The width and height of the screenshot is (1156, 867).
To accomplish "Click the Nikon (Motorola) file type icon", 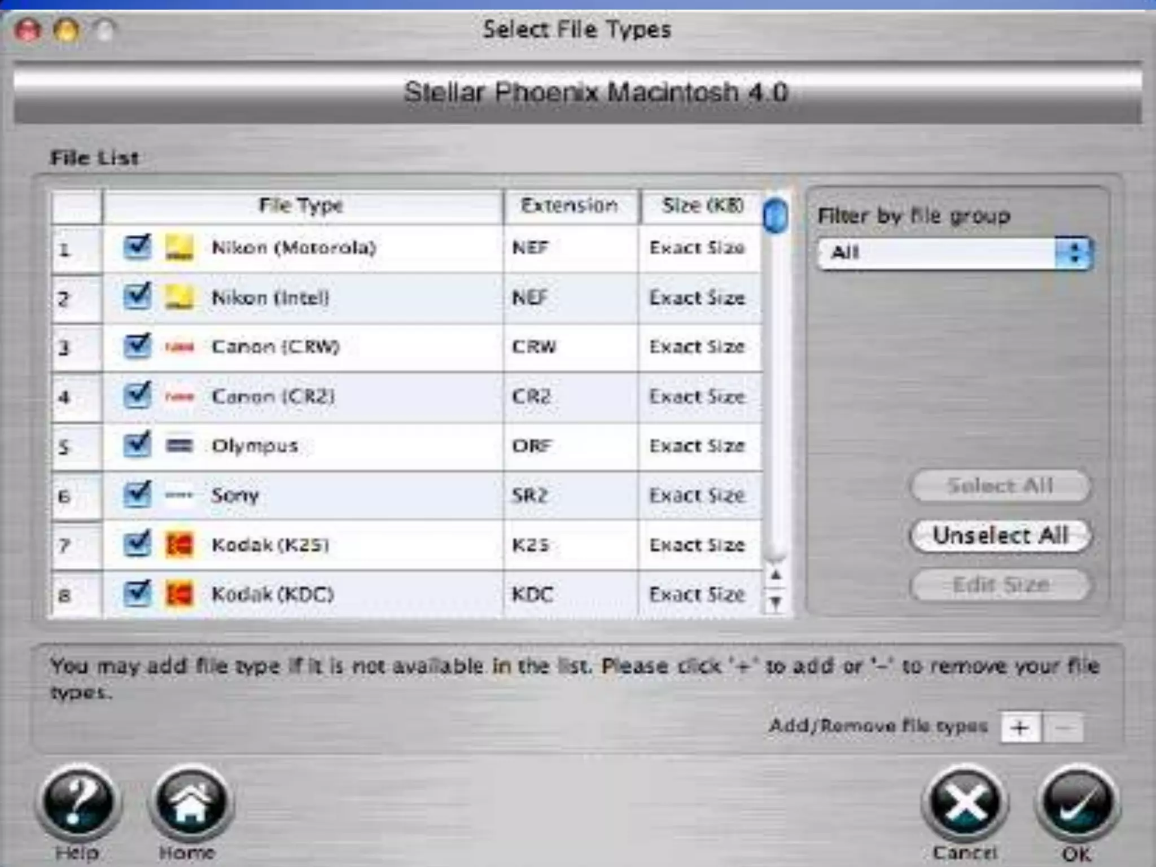I will [179, 248].
